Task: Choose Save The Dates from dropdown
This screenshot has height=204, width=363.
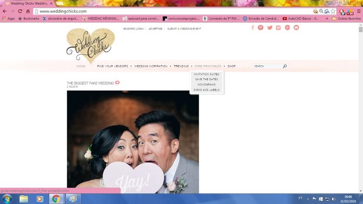Action: (206, 80)
